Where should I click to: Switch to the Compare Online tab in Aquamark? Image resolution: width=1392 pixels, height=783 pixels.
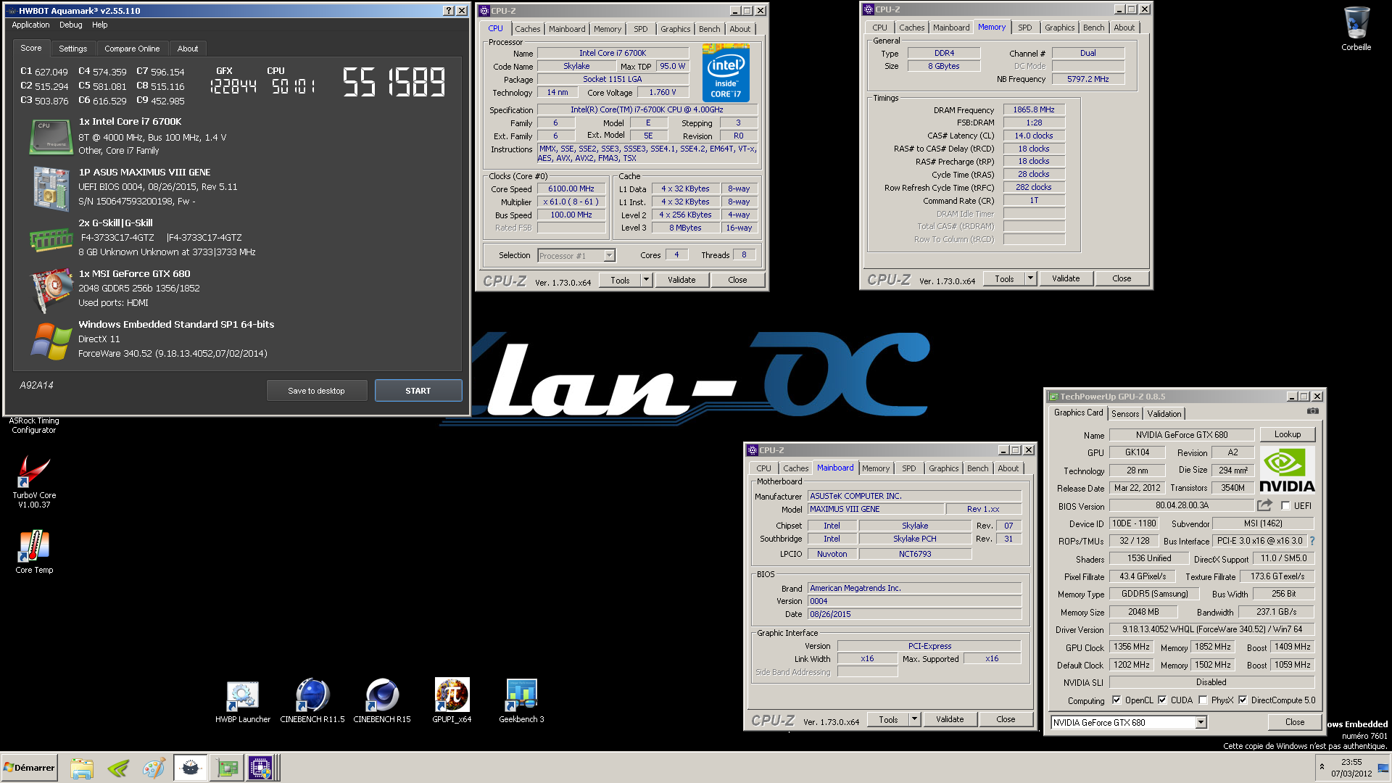[x=132, y=49]
